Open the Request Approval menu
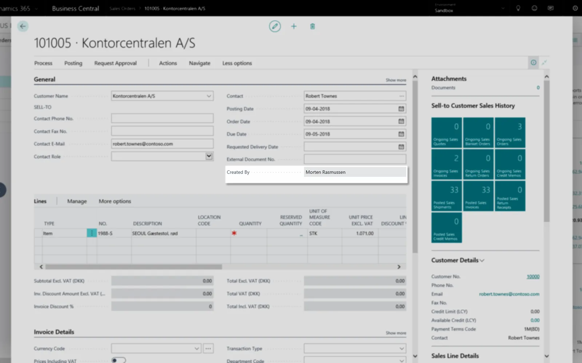The image size is (582, 363). [x=115, y=63]
